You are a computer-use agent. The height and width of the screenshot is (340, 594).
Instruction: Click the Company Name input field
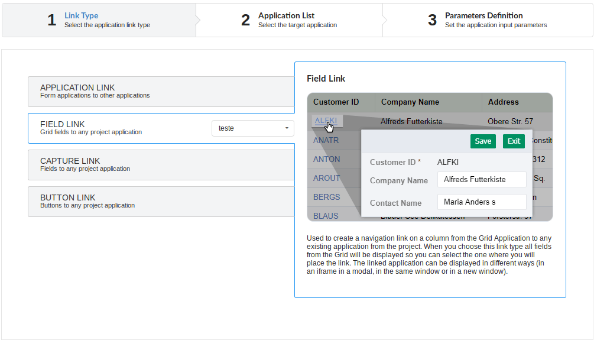(x=481, y=180)
